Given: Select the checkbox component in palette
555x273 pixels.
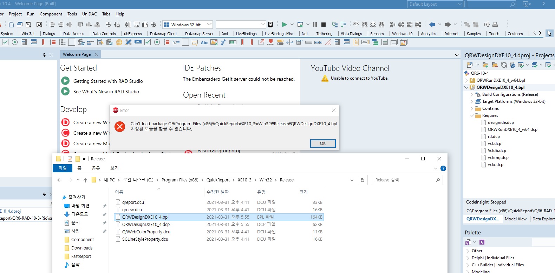Looking at the screenshot, I should (5, 42).
